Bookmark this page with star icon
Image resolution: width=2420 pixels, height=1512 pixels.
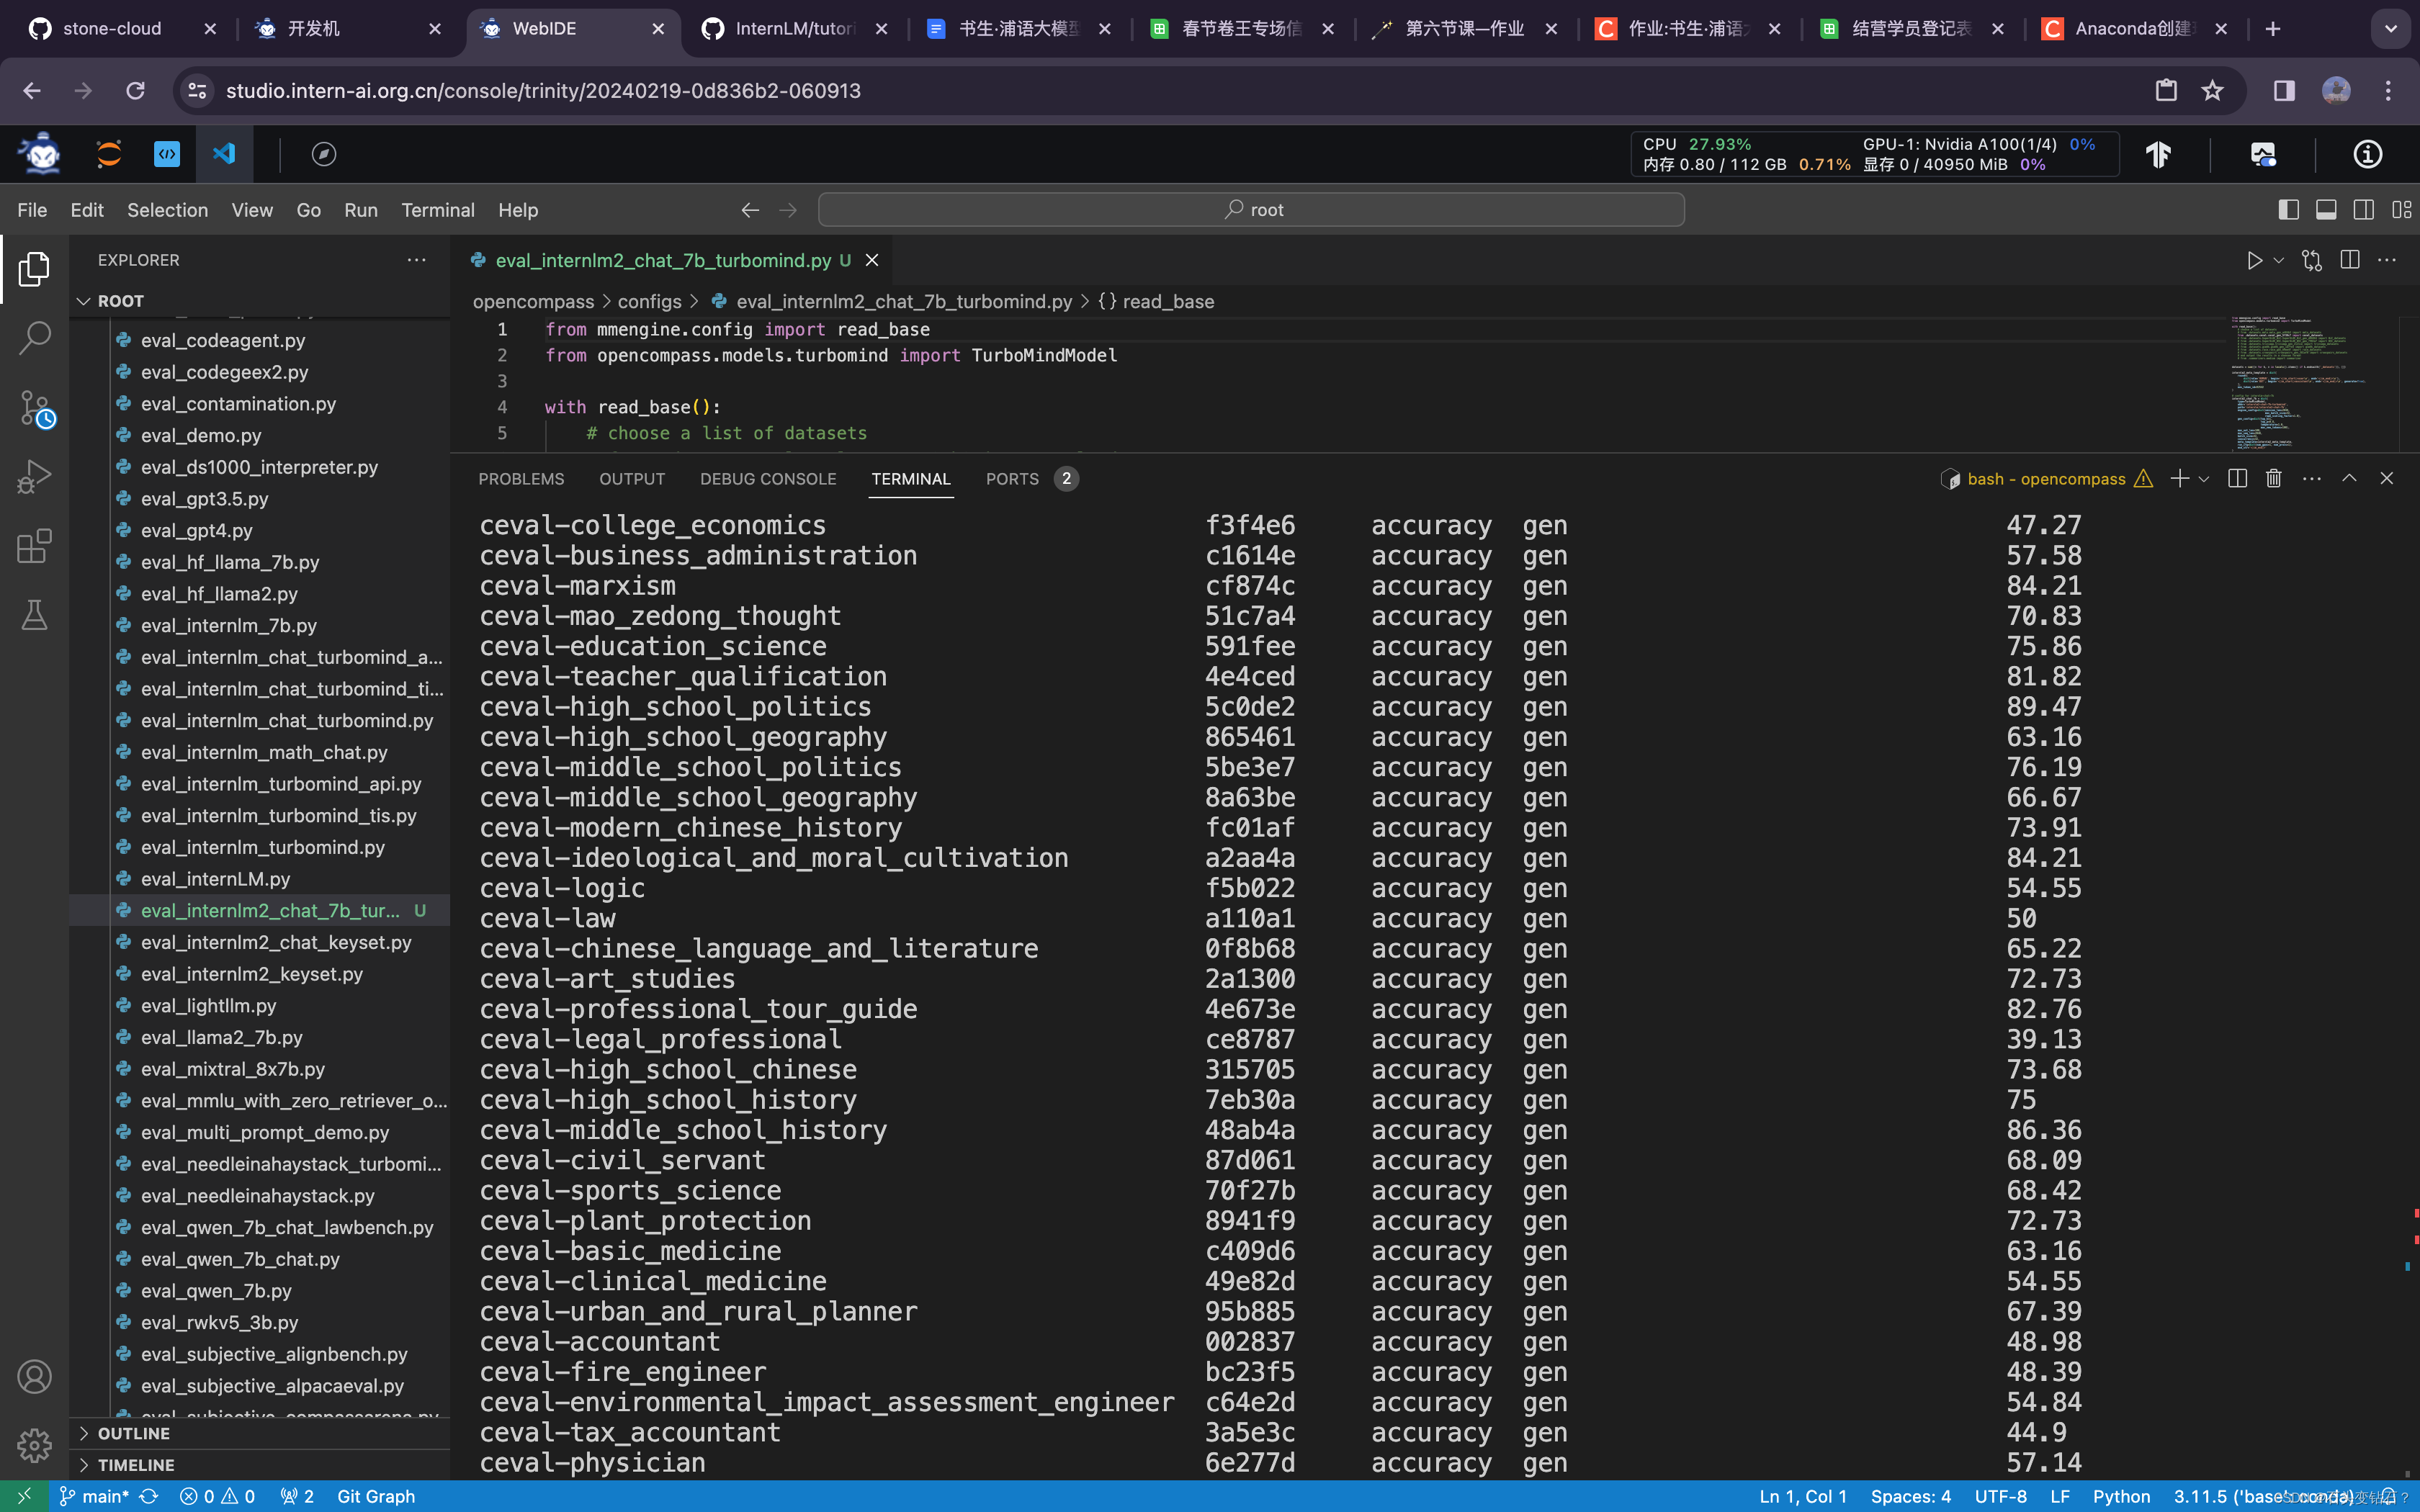[2212, 90]
